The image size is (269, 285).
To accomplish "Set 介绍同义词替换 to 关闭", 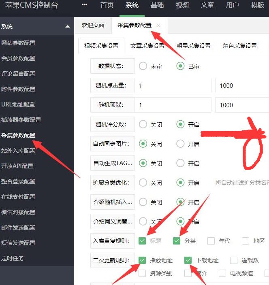I will pyautogui.click(x=143, y=221).
